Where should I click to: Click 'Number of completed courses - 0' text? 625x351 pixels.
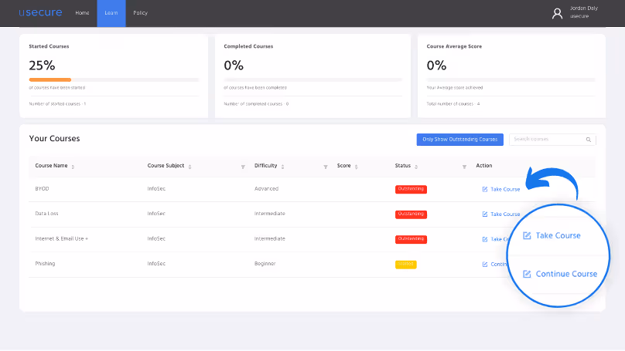[x=256, y=104]
